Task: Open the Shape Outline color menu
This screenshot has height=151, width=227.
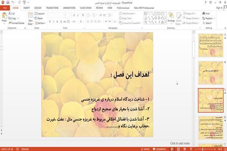Action: 191,18
